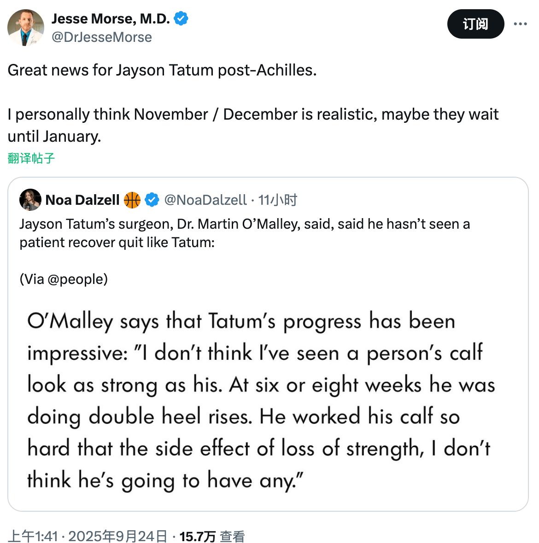Click Noa Dalzell's blue verified badge
Image resolution: width=539 pixels, height=543 pixels.
[x=152, y=200]
